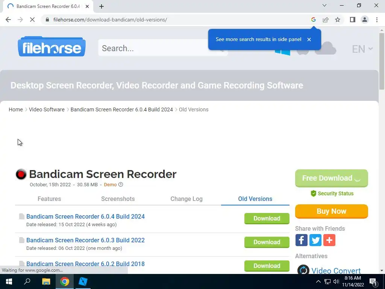Click the site lock icon
385x289 pixels.
[x=47, y=20]
